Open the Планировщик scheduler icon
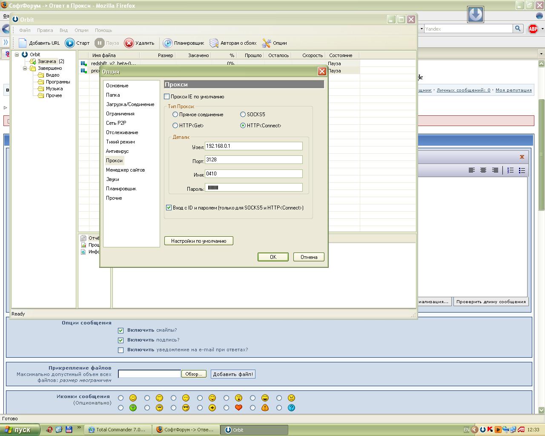Screen dimensions: 545x436 [168, 43]
